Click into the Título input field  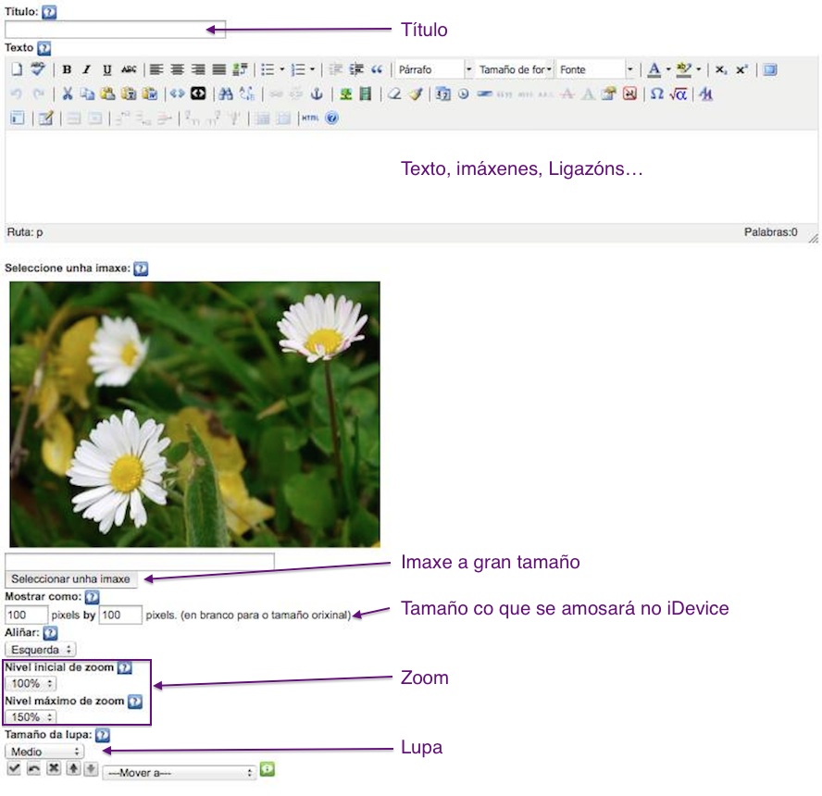[x=116, y=30]
